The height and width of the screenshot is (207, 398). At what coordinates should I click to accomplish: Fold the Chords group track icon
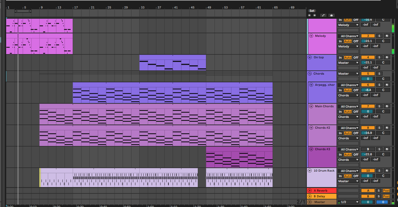(310, 73)
